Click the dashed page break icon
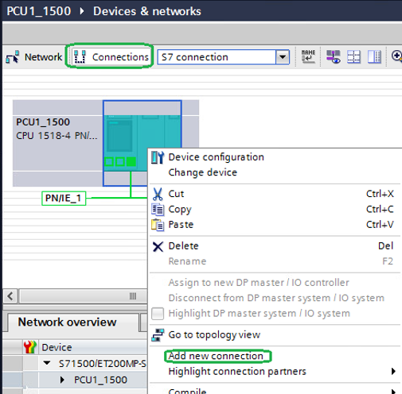Image resolution: width=402 pixels, height=394 pixels. click(353, 56)
